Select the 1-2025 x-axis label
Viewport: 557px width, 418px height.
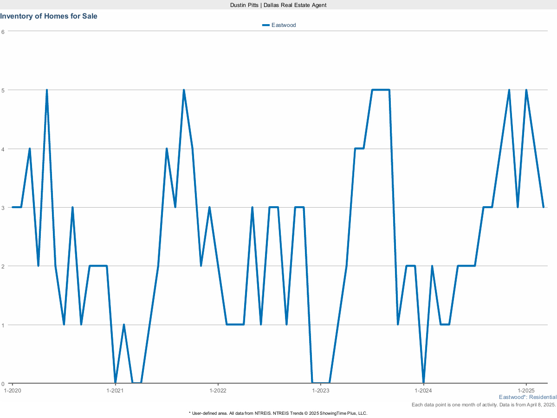526,391
